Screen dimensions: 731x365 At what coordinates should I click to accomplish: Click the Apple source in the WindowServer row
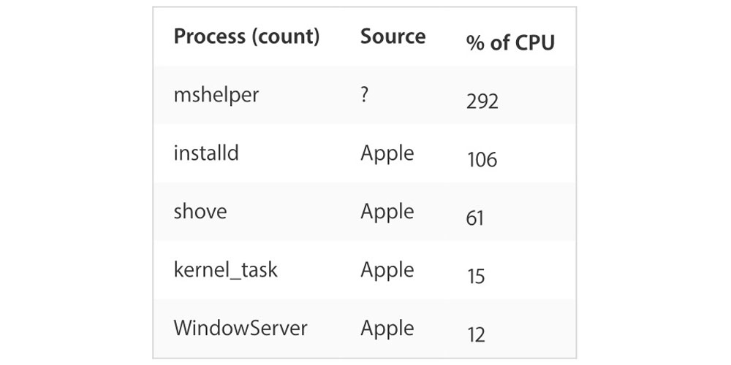pos(387,328)
